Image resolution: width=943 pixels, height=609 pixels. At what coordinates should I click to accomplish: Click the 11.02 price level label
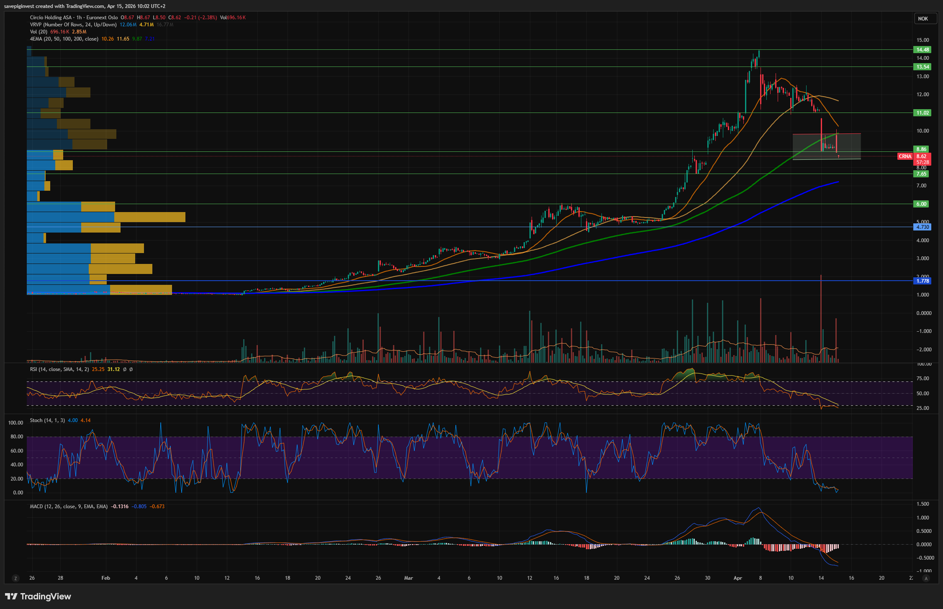tap(922, 113)
